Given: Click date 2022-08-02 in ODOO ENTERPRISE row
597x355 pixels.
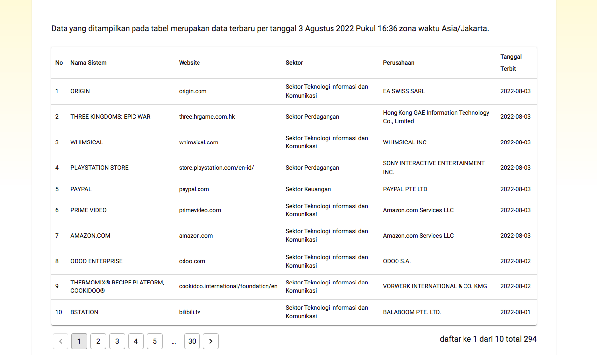Looking at the screenshot, I should click(x=515, y=261).
